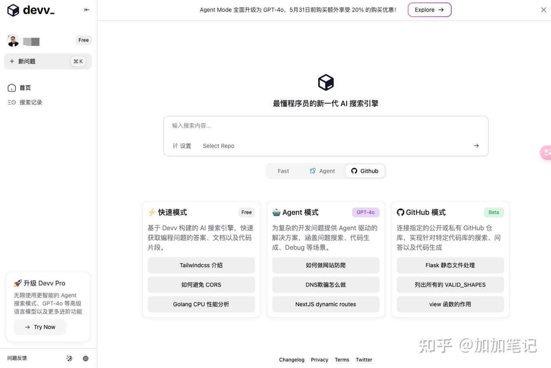
Task: Click the 首页 home icon in sidebar
Action: (12, 87)
